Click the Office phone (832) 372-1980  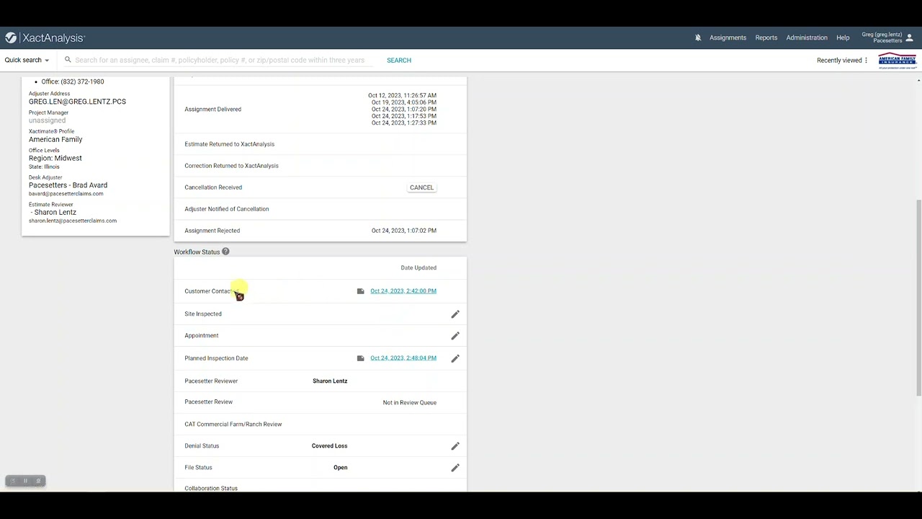click(x=73, y=82)
